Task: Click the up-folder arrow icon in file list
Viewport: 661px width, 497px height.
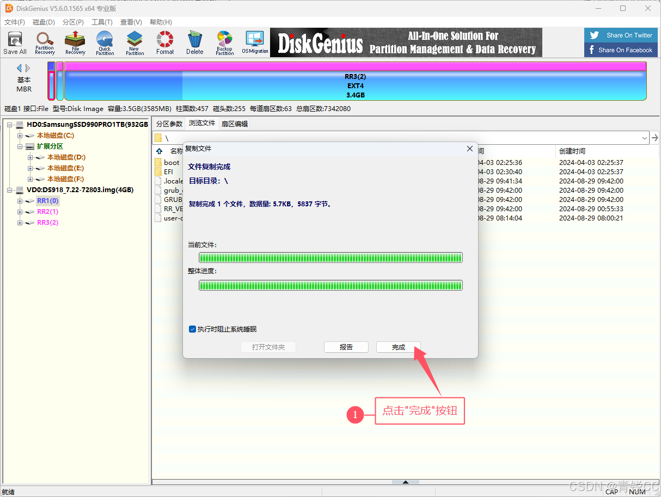Action: 160,151
